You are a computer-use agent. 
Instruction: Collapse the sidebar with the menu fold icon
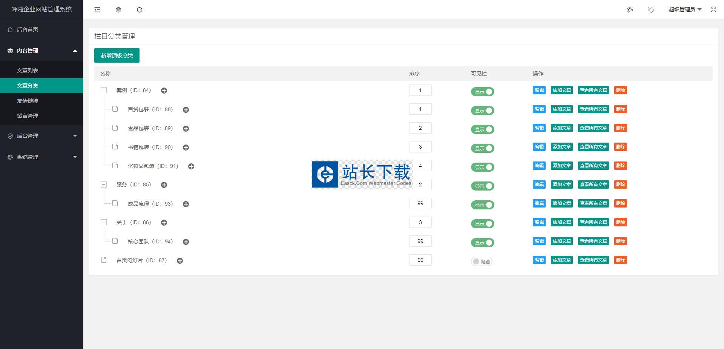tap(97, 10)
